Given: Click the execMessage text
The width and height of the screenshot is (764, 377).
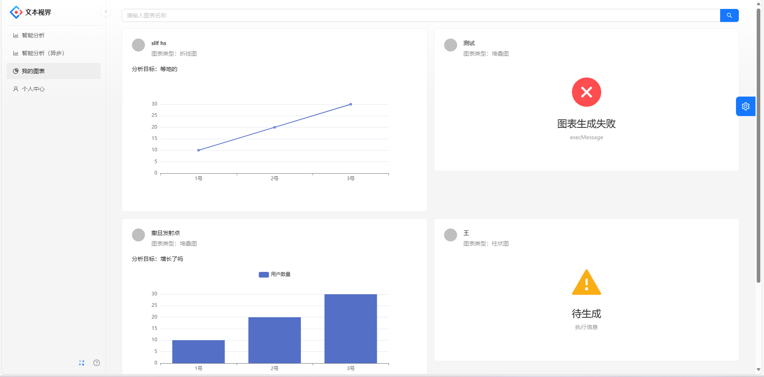Looking at the screenshot, I should tap(587, 138).
